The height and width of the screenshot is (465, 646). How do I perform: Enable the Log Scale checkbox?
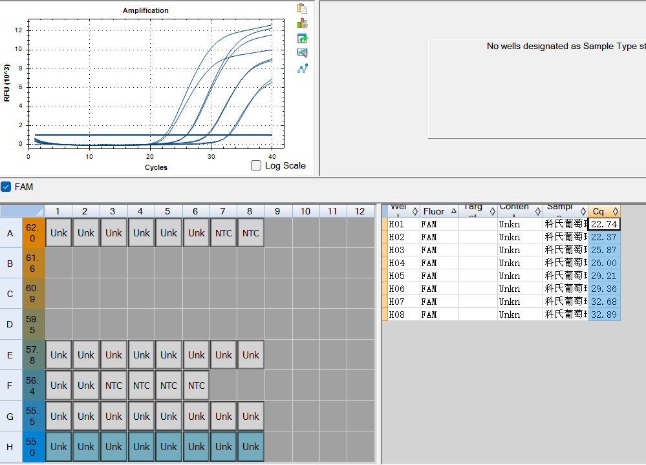pyautogui.click(x=256, y=165)
